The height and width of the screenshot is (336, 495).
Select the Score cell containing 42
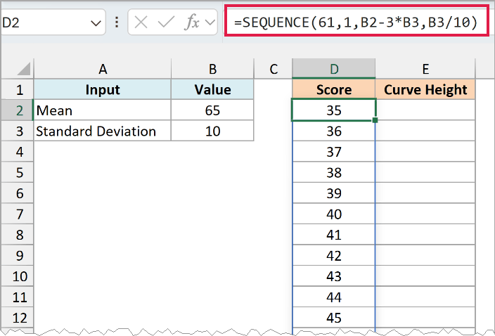click(334, 255)
